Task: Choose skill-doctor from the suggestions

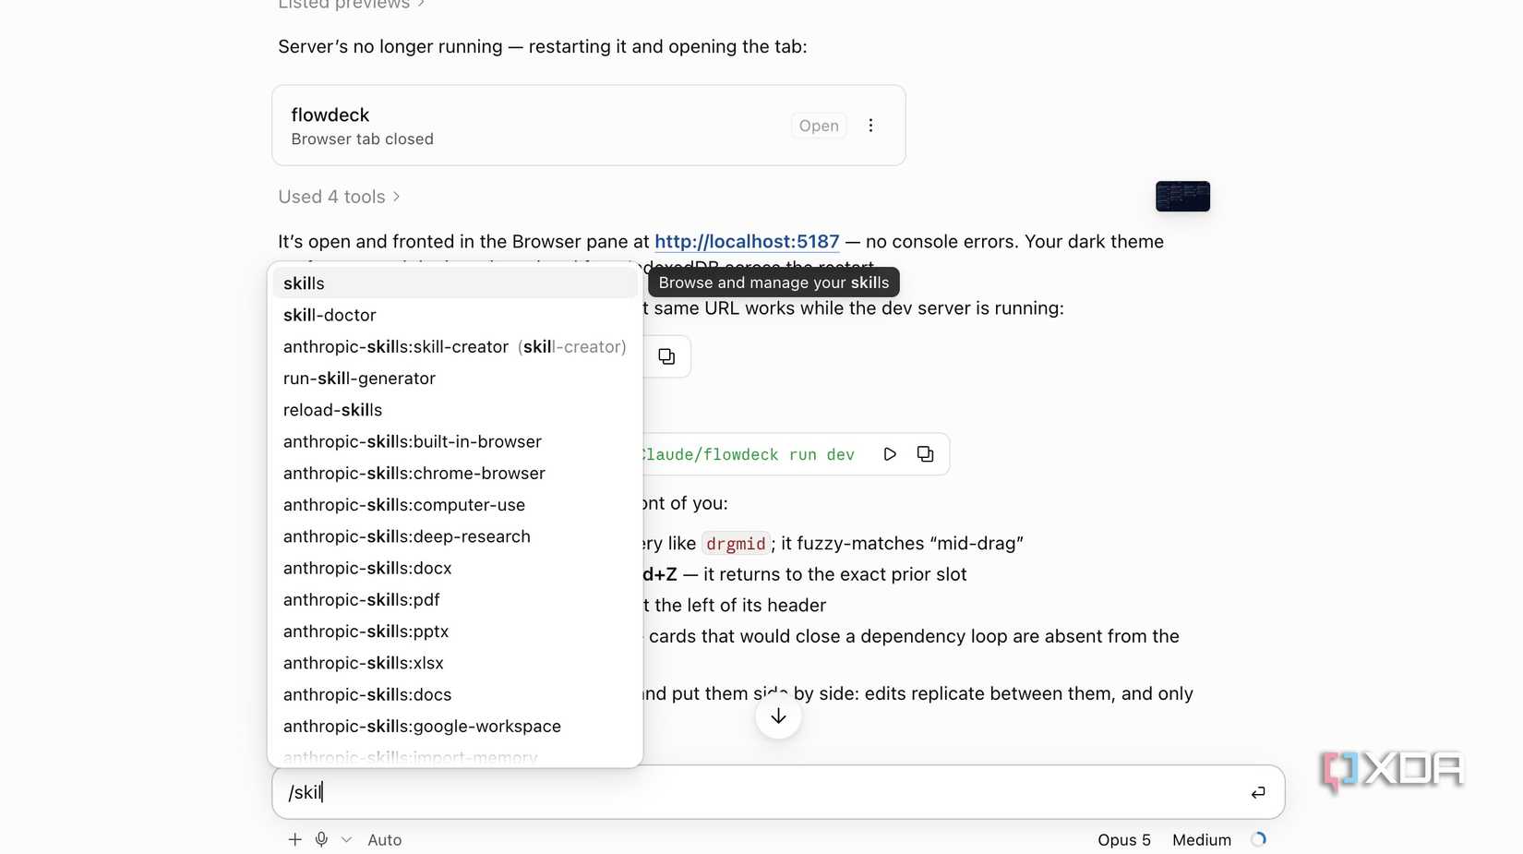Action: tap(455, 315)
